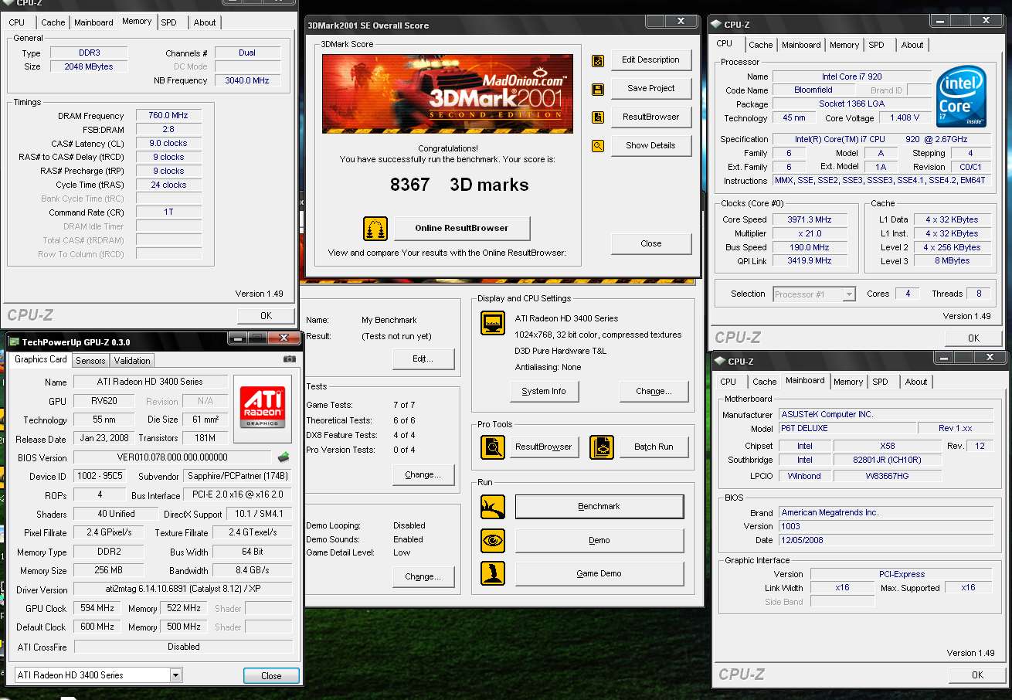Click the Core Voltage value 1.408 V
This screenshot has height=700, width=1012.
(905, 118)
